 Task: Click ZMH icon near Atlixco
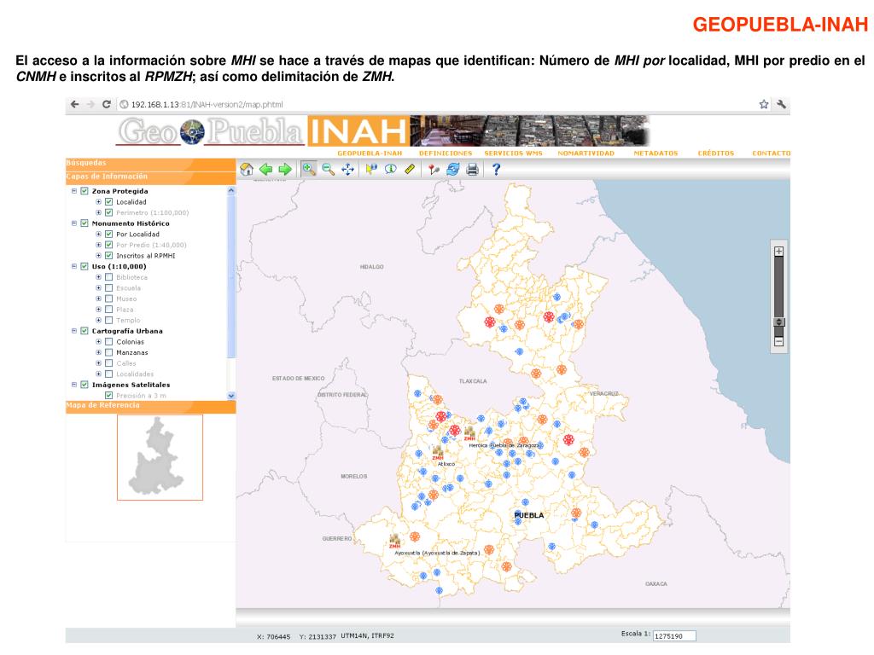[438, 453]
